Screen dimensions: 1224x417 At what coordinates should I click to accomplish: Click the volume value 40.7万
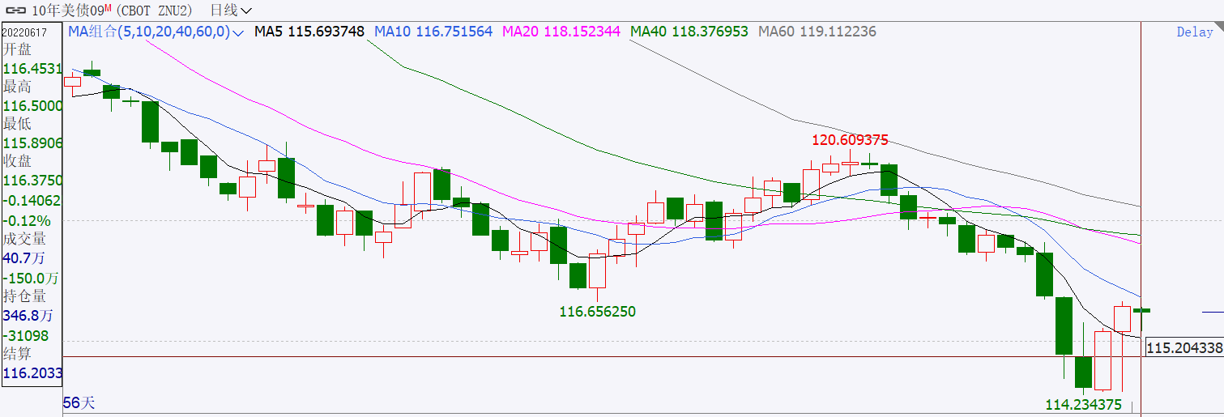(24, 258)
